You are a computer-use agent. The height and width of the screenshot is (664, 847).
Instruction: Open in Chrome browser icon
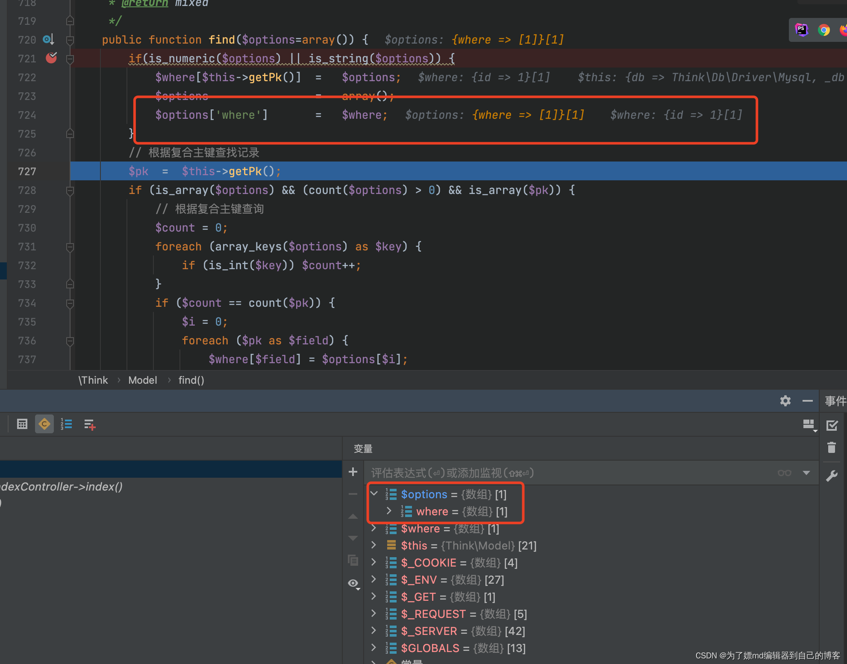point(823,30)
